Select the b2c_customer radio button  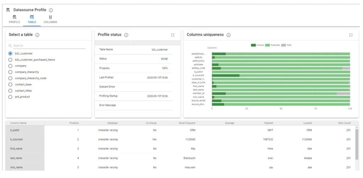pos(10,53)
